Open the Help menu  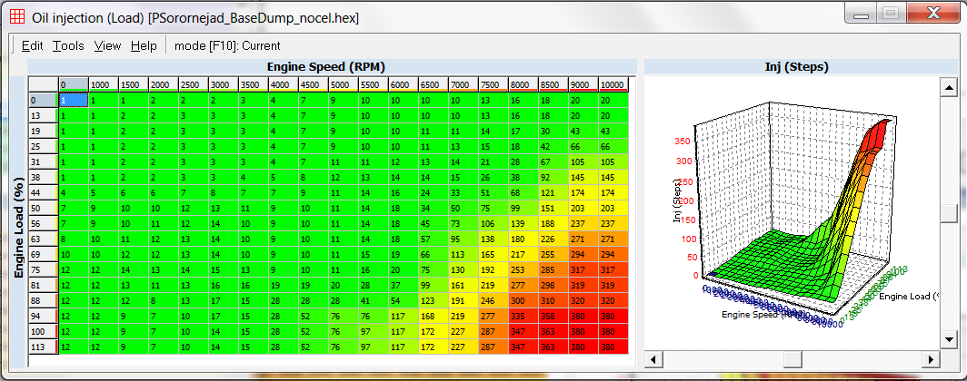pyautogui.click(x=144, y=45)
